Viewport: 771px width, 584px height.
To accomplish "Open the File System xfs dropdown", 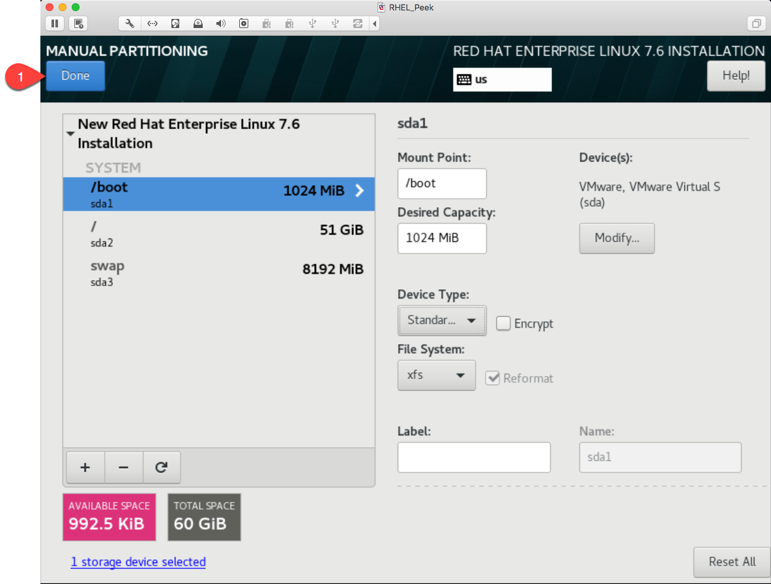I will click(x=436, y=375).
